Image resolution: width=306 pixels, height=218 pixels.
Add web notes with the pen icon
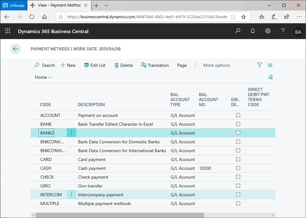click(x=274, y=17)
